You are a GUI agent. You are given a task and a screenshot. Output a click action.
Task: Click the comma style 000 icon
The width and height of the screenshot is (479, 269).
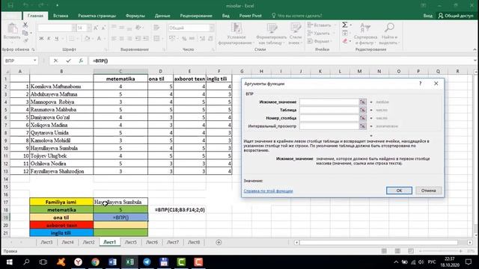coord(192,38)
